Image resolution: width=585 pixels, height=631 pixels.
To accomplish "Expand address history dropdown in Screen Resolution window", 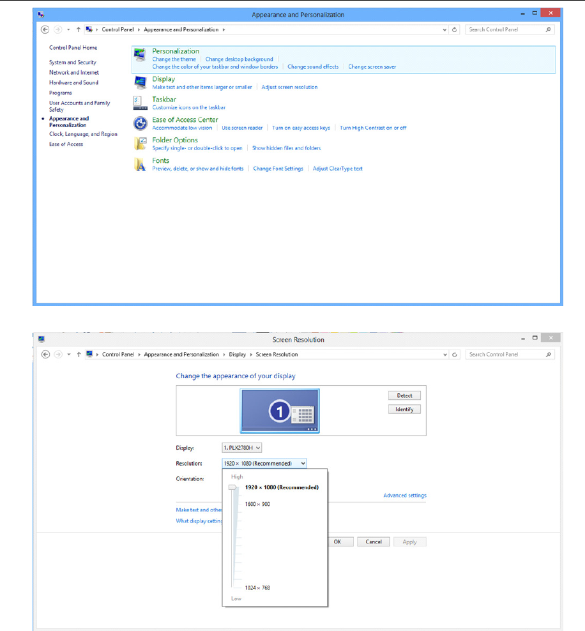I will pyautogui.click(x=445, y=354).
